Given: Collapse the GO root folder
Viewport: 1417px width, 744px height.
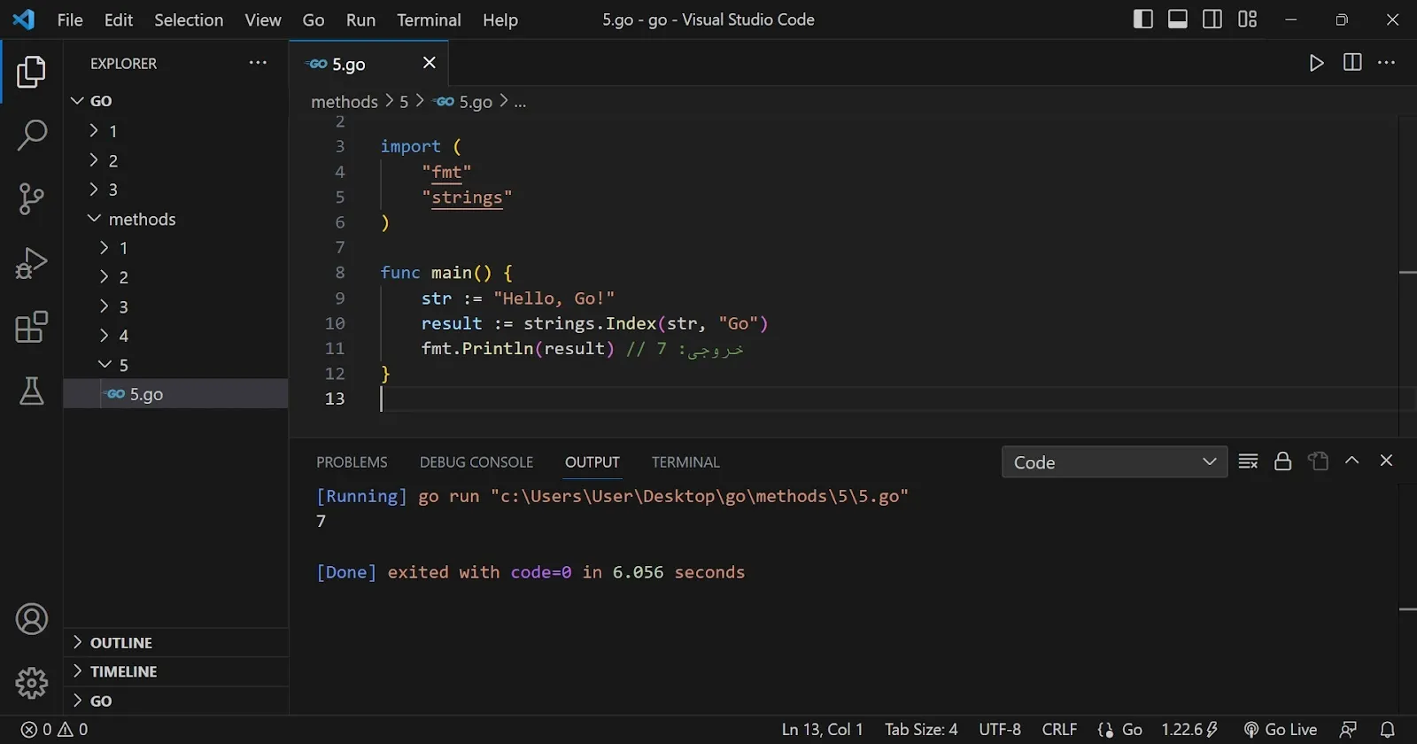Looking at the screenshot, I should coord(176,101).
